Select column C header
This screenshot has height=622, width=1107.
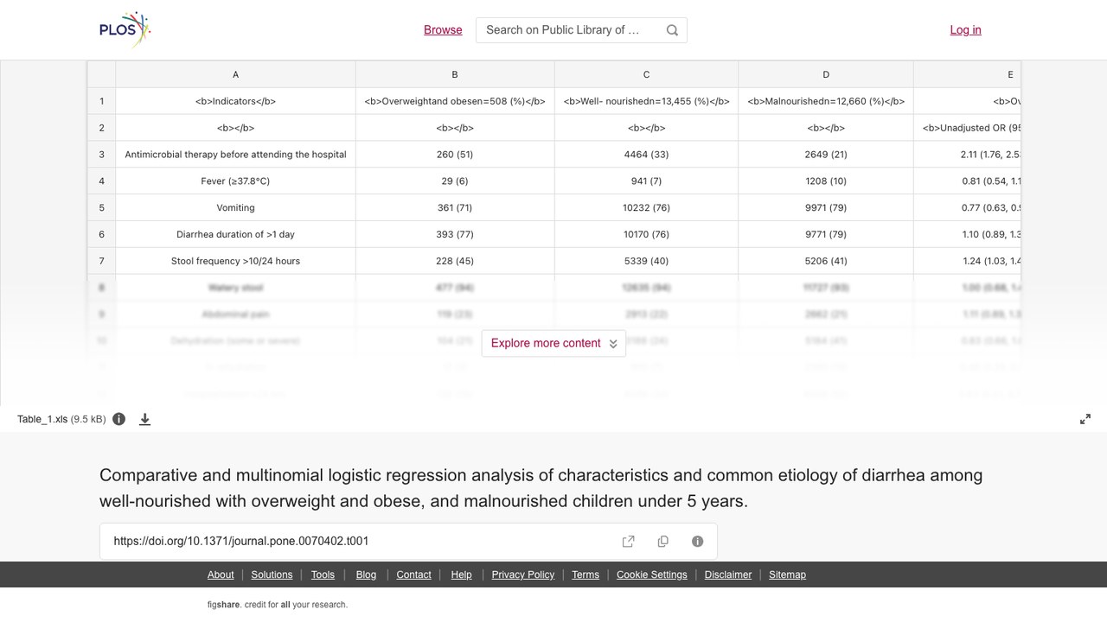[x=646, y=74]
